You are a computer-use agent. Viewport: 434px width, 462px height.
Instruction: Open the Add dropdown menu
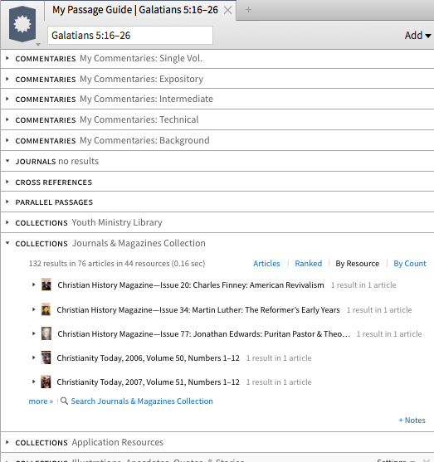(417, 36)
